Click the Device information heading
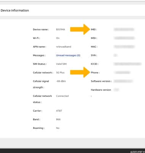 point(15,10)
